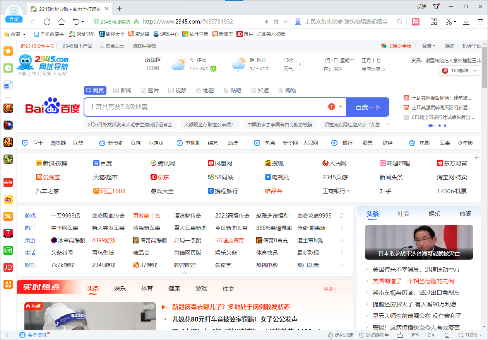The width and height of the screenshot is (488, 340).
Task: Open the news thumbnail 日本敢参战干涉台海
Action: pos(419,242)
